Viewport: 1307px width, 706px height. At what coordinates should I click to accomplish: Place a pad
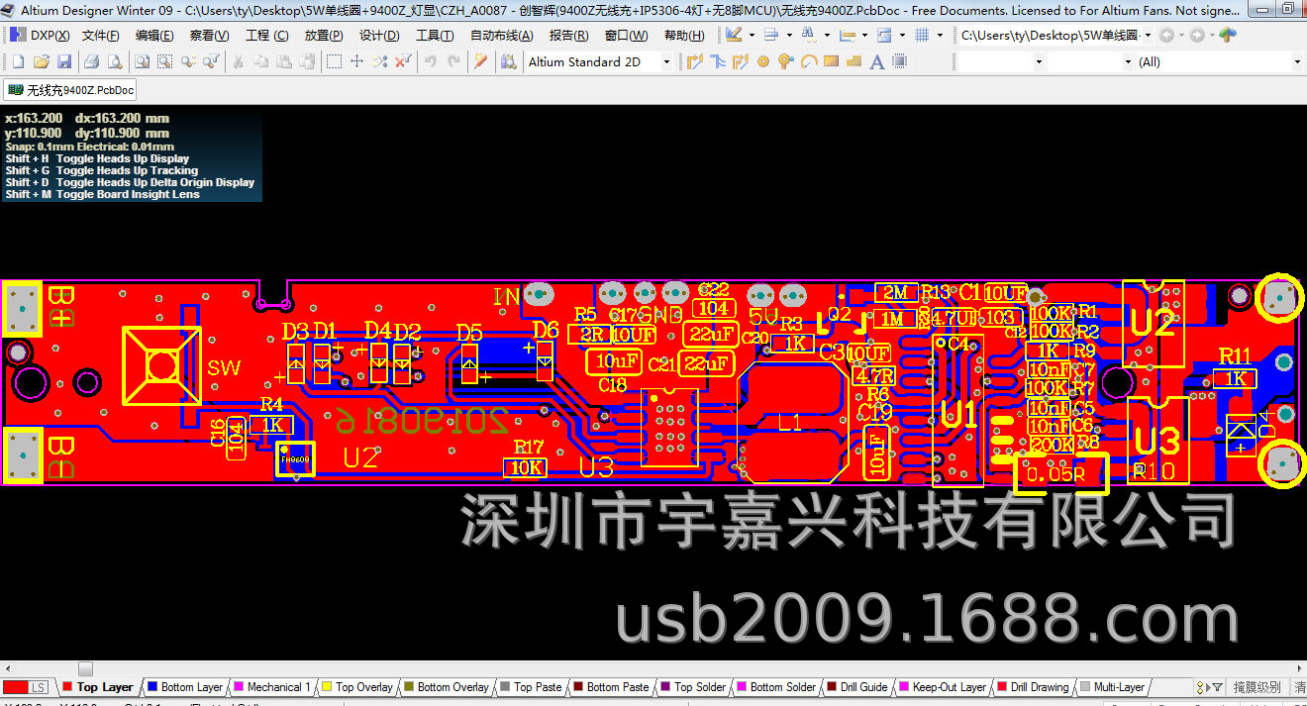click(x=763, y=61)
